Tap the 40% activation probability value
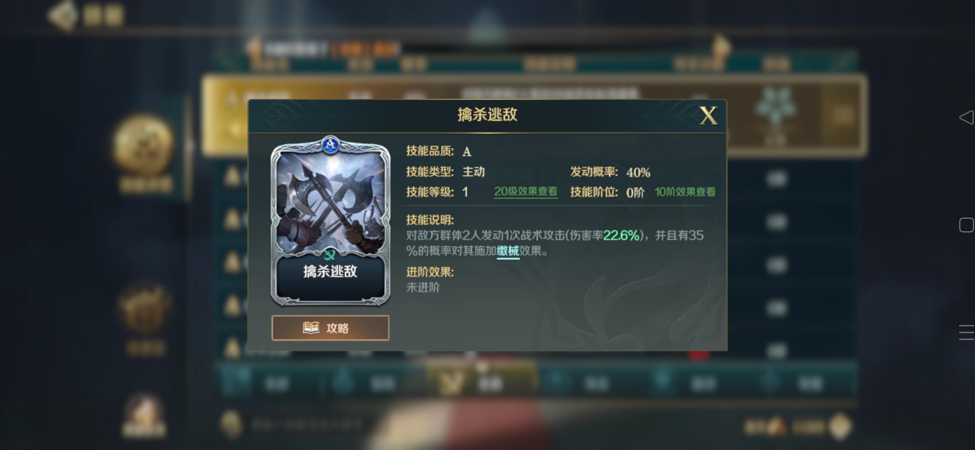Image resolution: width=975 pixels, height=450 pixels. point(638,172)
